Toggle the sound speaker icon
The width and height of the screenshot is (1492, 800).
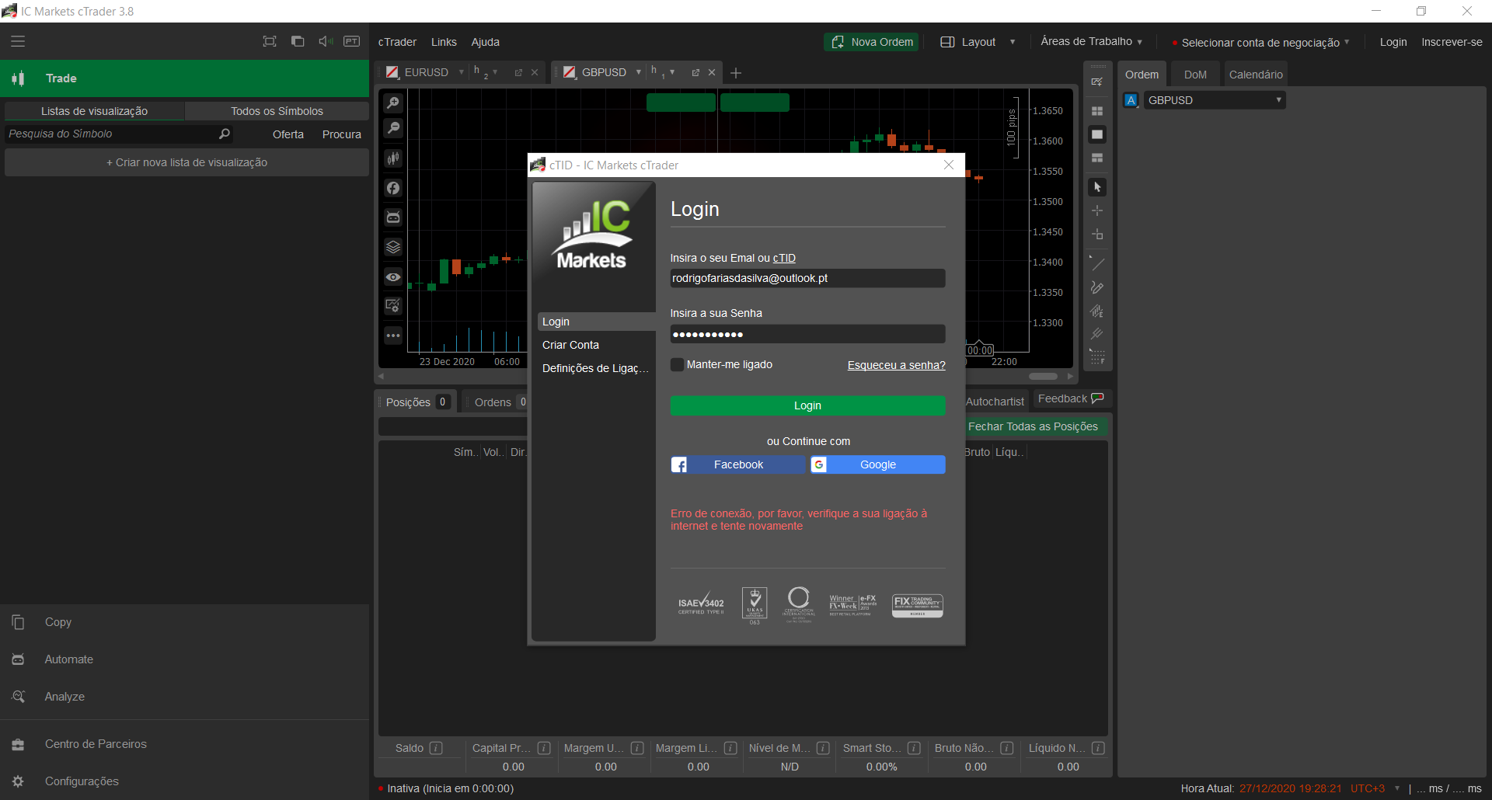(326, 41)
